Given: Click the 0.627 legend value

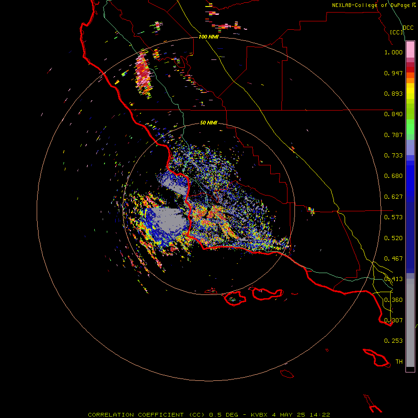Looking at the screenshot, I should tap(393, 197).
